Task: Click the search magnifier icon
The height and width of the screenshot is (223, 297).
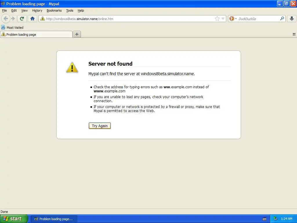Action: click(282, 19)
